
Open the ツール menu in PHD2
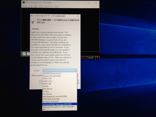point(31,6)
